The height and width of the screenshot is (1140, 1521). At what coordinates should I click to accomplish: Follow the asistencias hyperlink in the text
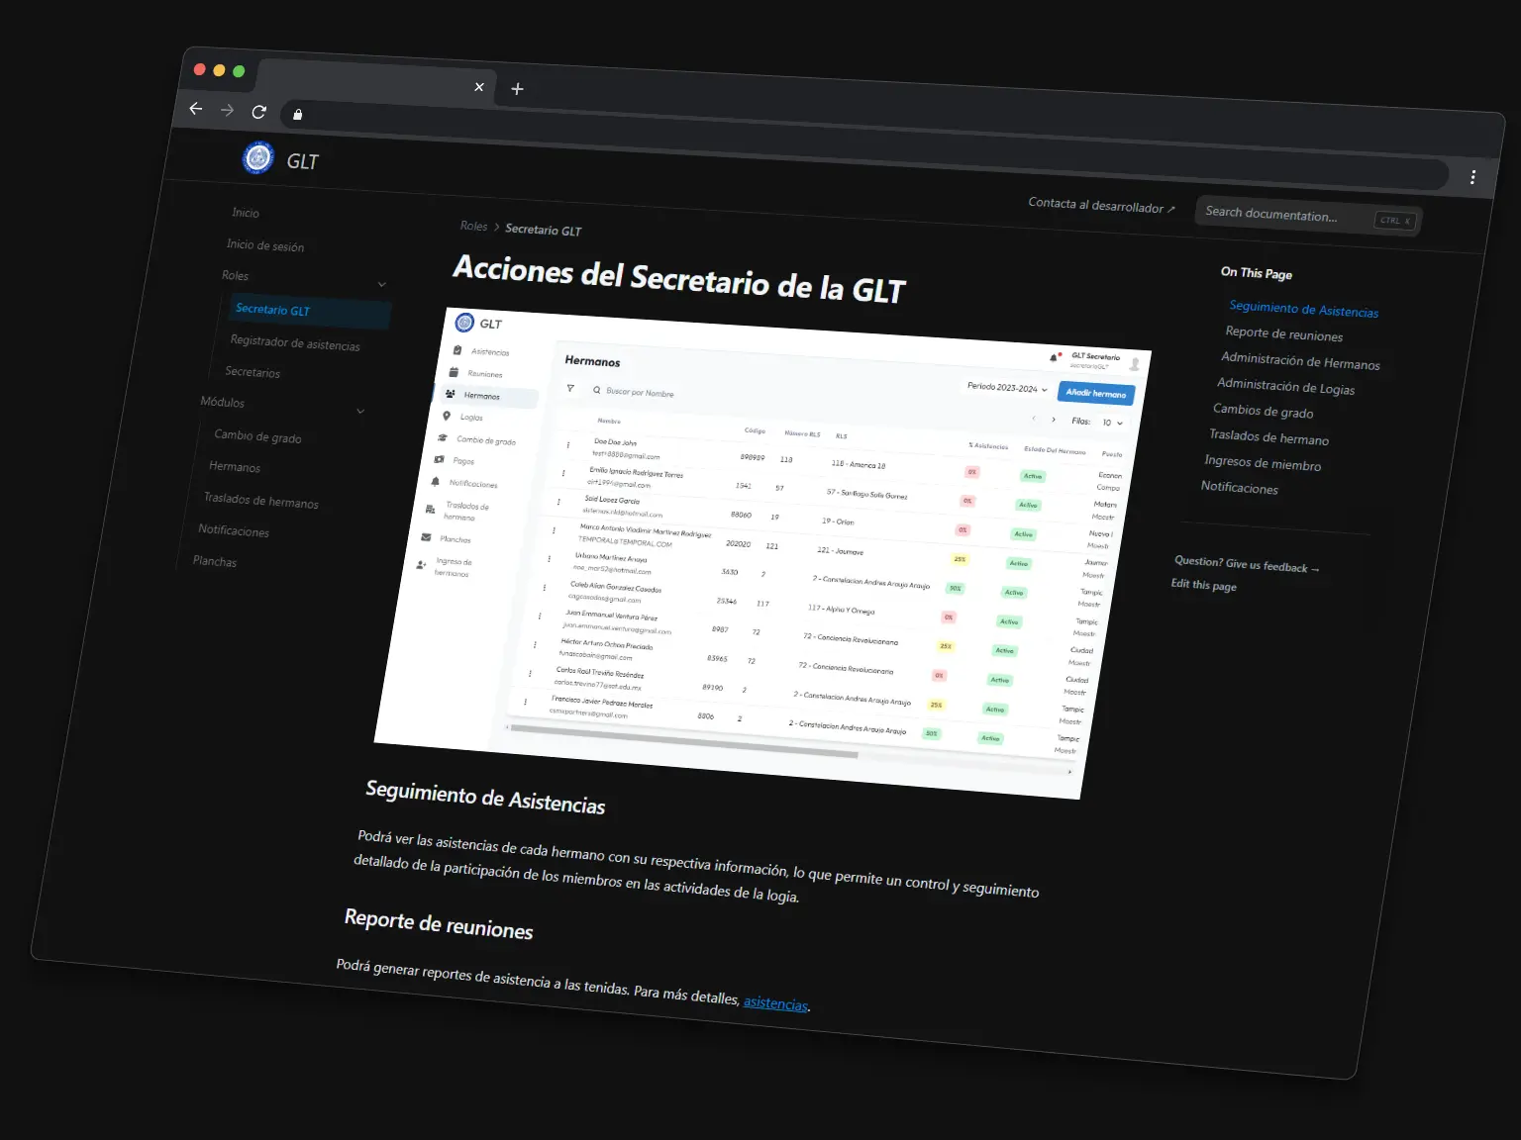click(775, 1002)
